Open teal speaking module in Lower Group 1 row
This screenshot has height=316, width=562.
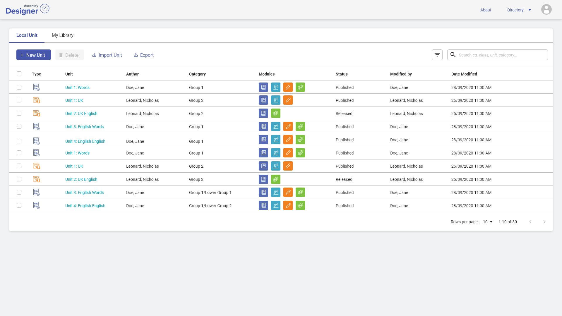pos(276,192)
